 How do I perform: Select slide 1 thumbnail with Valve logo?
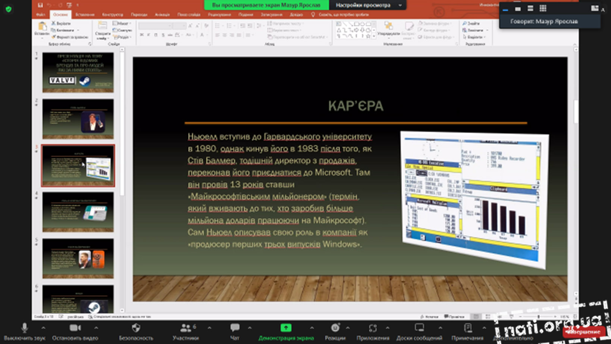pyautogui.click(x=78, y=72)
